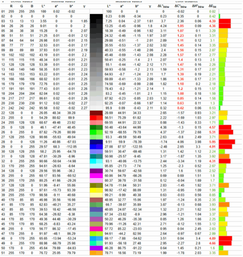Click the red error bar for row 28
The height and width of the screenshot is (257, 243).
[x=227, y=142]
